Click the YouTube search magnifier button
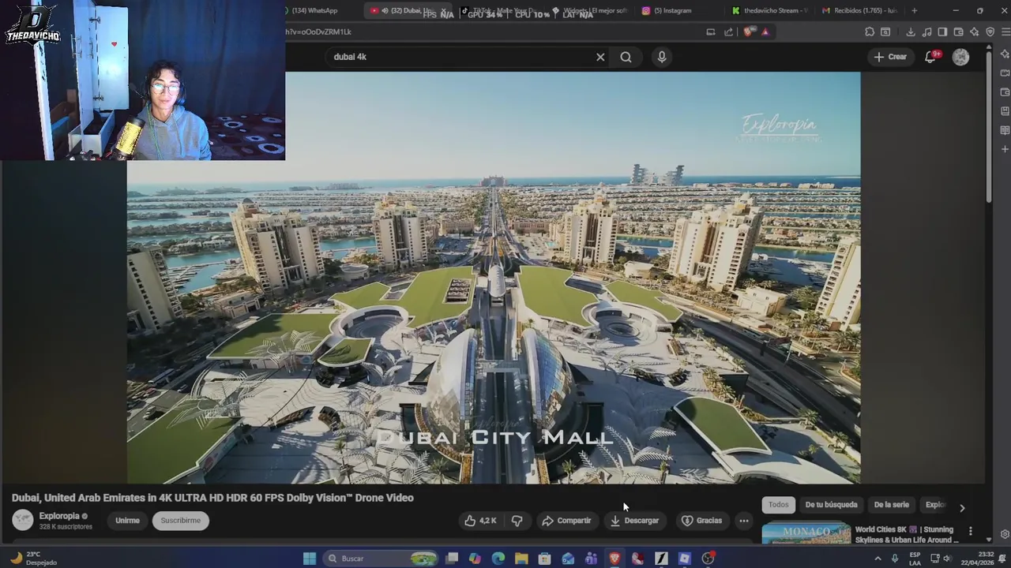Screen dimensions: 1011x568 (x=626, y=57)
